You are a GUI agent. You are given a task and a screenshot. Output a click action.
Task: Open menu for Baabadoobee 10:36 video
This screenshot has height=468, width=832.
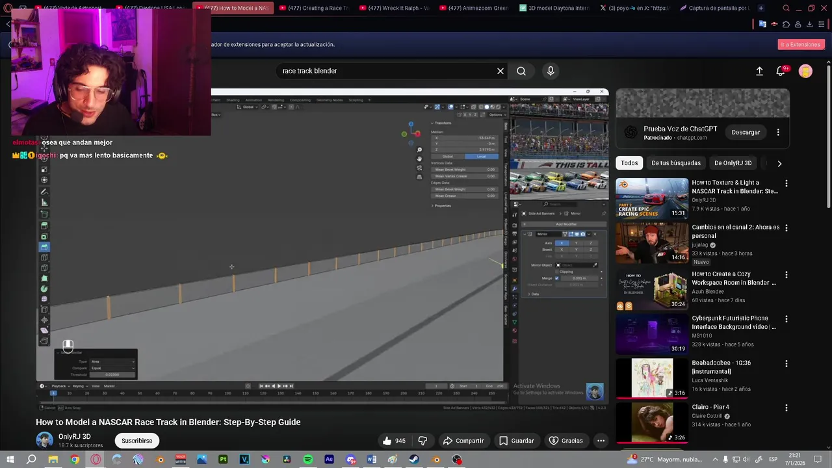786,364
